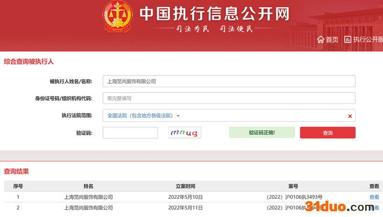
Task: Focus the empty 验证码 text box
Action: pyautogui.click(x=130, y=132)
